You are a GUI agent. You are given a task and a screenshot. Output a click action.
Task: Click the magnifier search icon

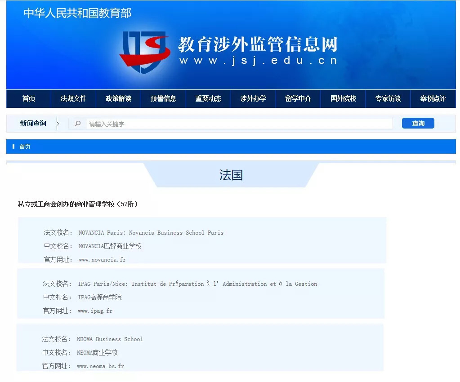pos(77,123)
